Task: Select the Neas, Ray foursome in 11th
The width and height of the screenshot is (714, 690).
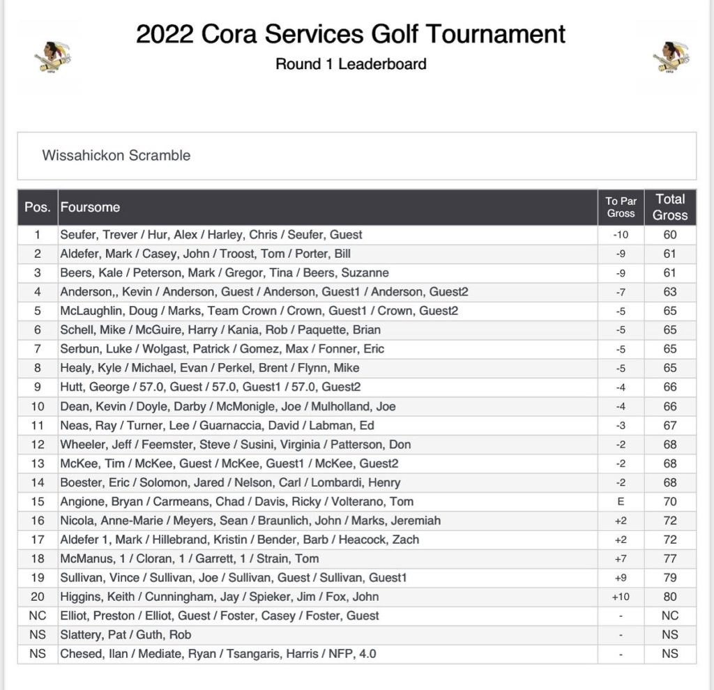Action: coord(357,426)
